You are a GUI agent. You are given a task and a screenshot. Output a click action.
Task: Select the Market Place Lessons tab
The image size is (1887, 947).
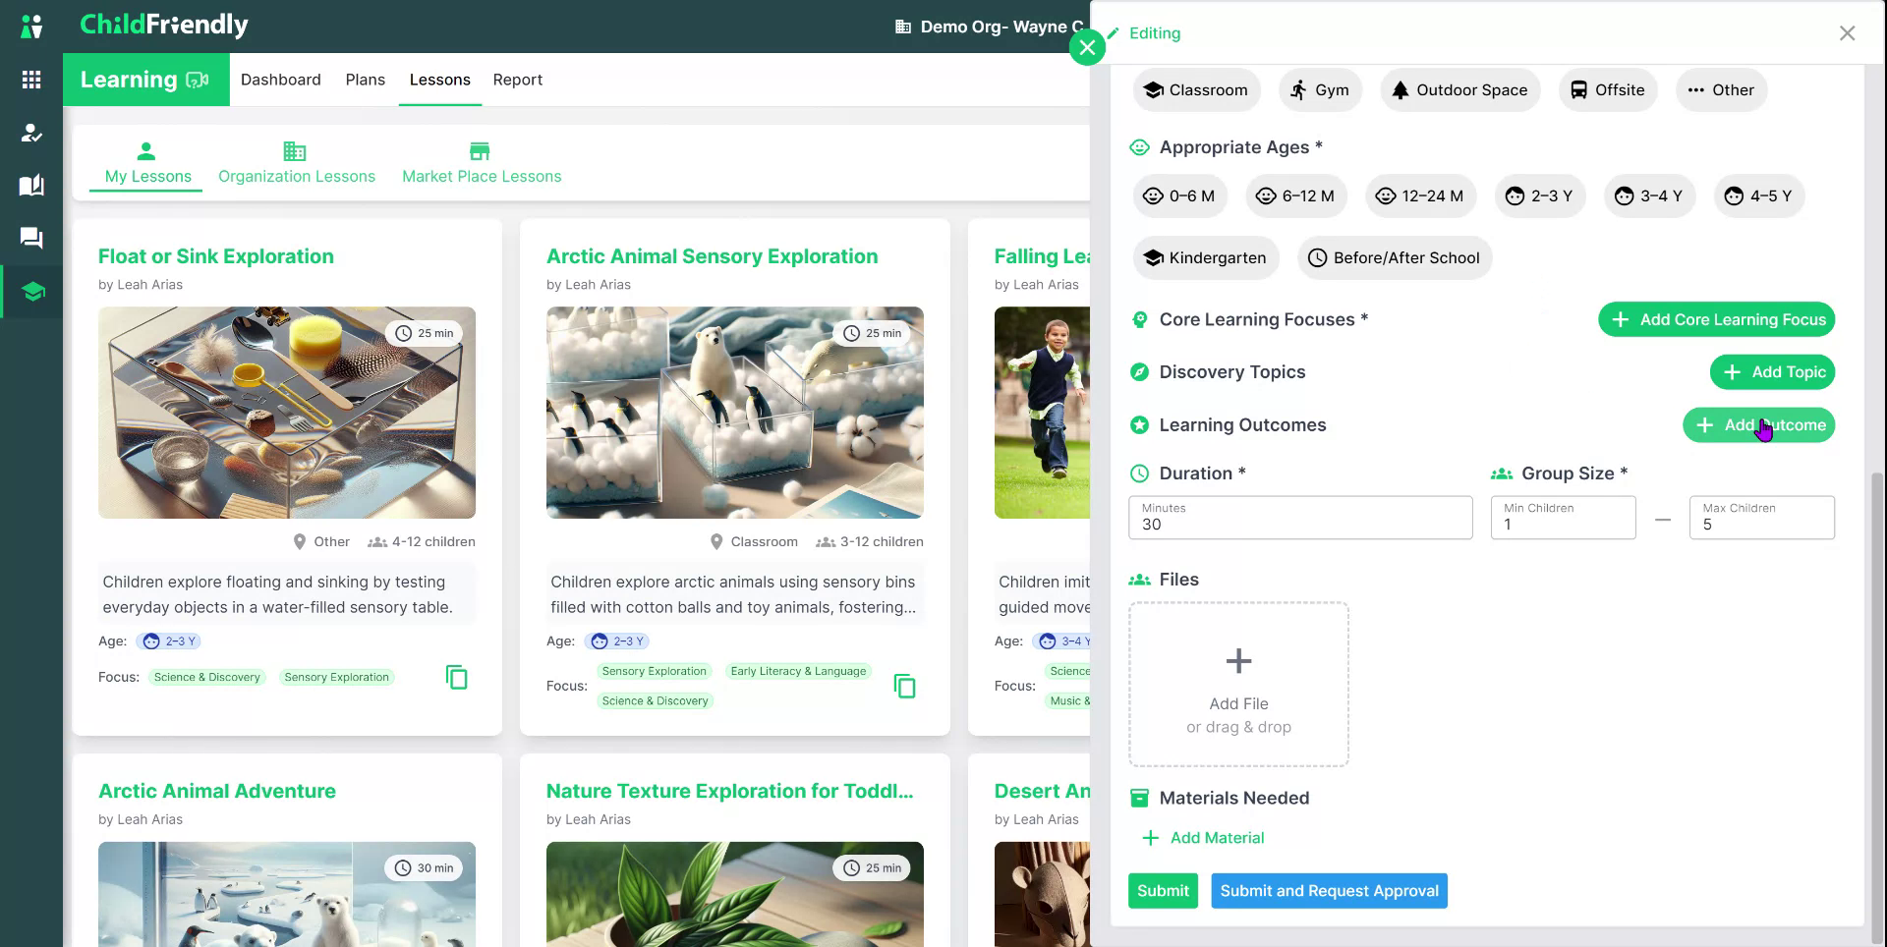click(482, 163)
